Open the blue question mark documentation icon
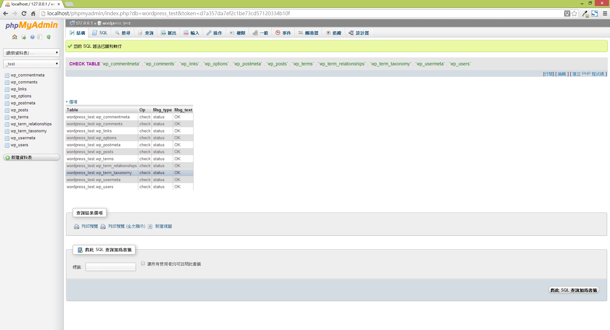Viewport: 610px width, 330px height. [x=32, y=37]
